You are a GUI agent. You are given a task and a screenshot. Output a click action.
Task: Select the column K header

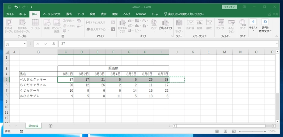click(x=192, y=52)
